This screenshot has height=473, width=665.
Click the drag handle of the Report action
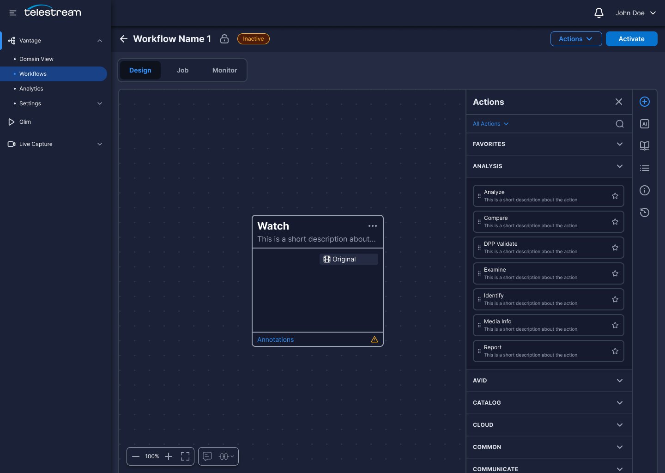coord(479,351)
